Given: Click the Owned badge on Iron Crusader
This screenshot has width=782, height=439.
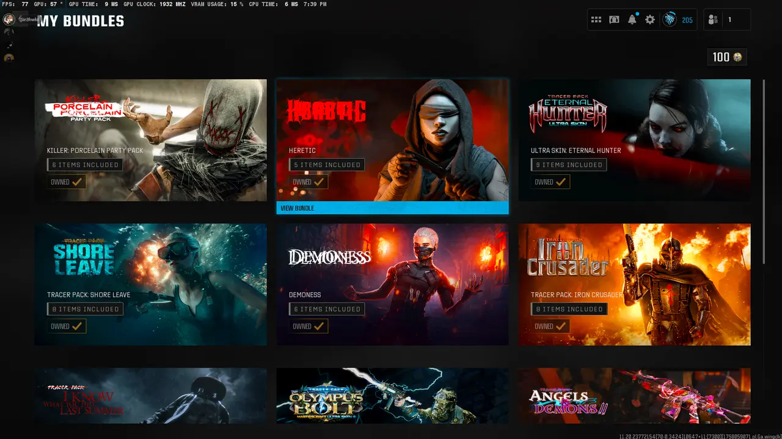Looking at the screenshot, I should tap(550, 326).
